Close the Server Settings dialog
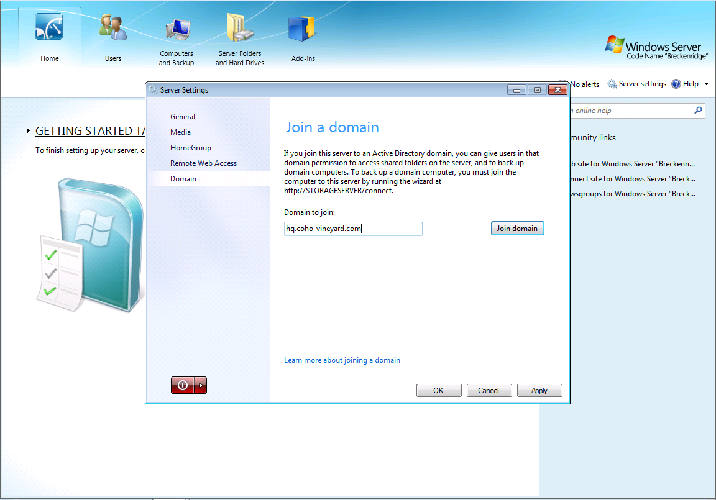This screenshot has height=500, width=716. pos(558,90)
